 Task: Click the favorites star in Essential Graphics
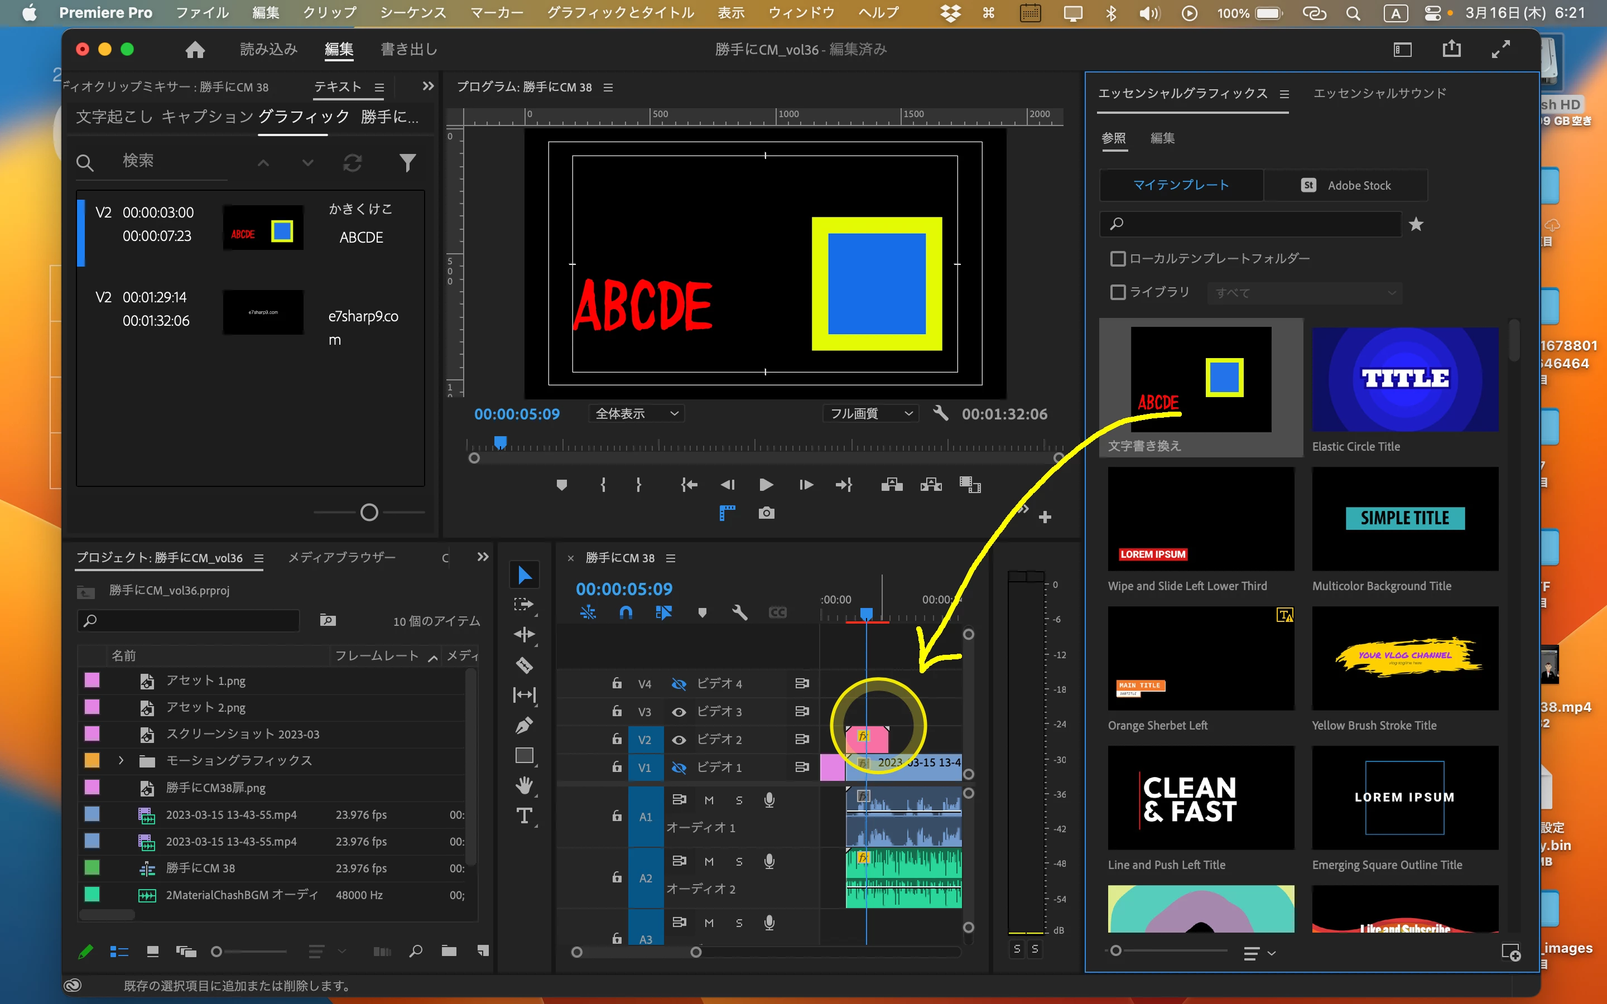1416,224
